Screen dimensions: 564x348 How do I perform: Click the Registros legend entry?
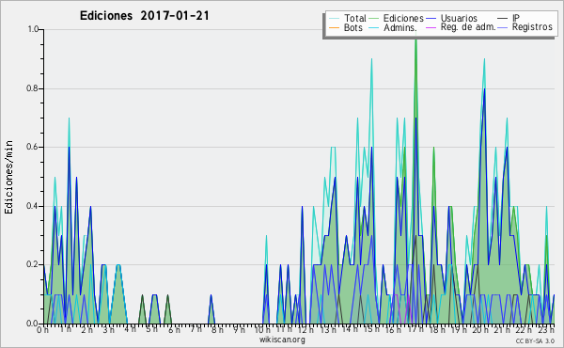tap(525, 27)
